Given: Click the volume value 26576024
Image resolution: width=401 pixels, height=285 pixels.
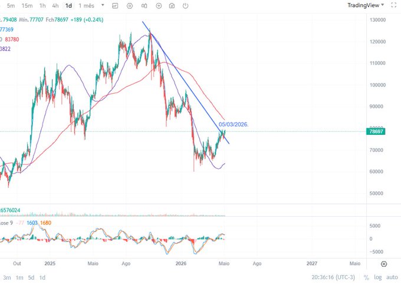Looking at the screenshot, I should pyautogui.click(x=10, y=210).
